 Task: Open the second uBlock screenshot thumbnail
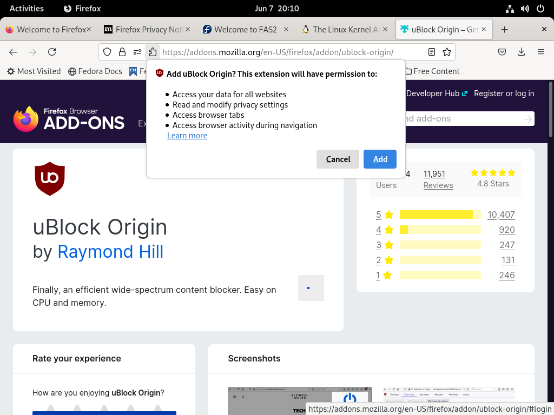(449, 394)
